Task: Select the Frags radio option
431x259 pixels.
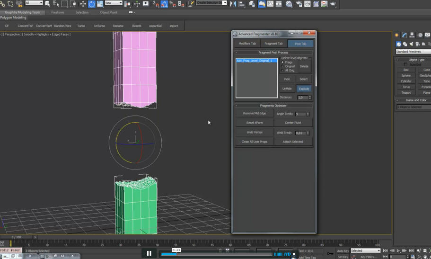Action: click(283, 62)
